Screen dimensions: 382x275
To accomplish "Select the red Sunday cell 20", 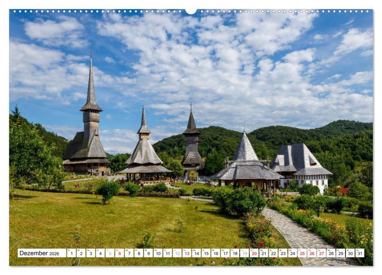I will tap(254, 253).
